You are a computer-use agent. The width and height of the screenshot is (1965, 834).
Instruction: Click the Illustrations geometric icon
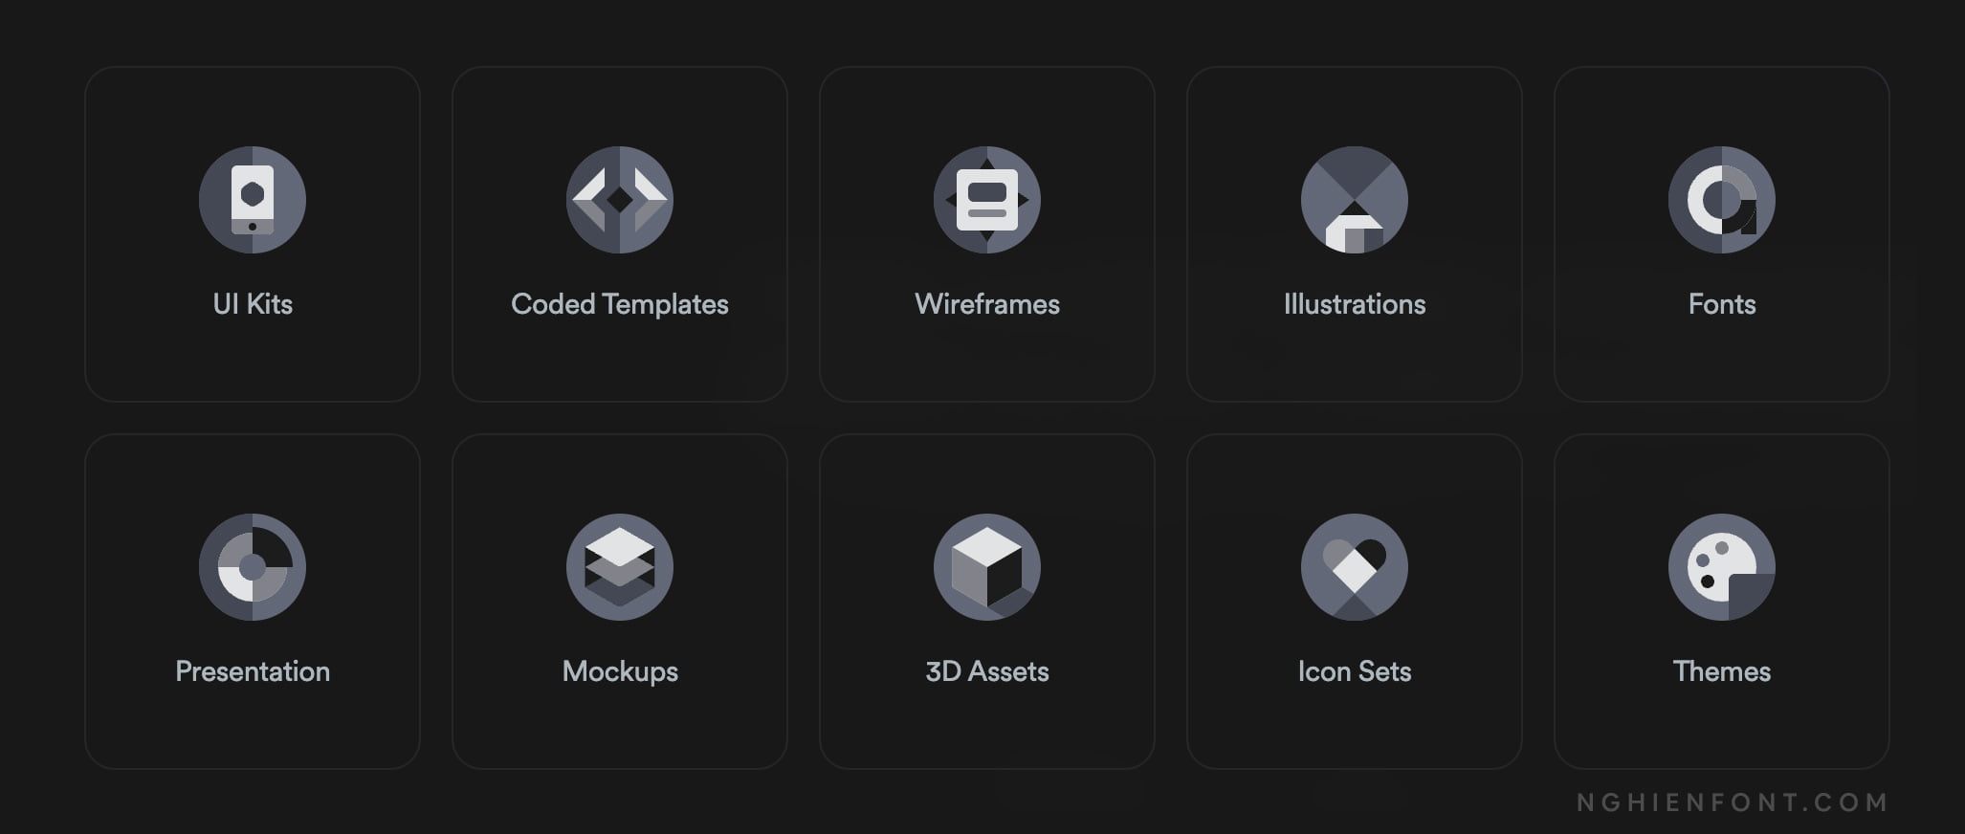pos(1355,200)
